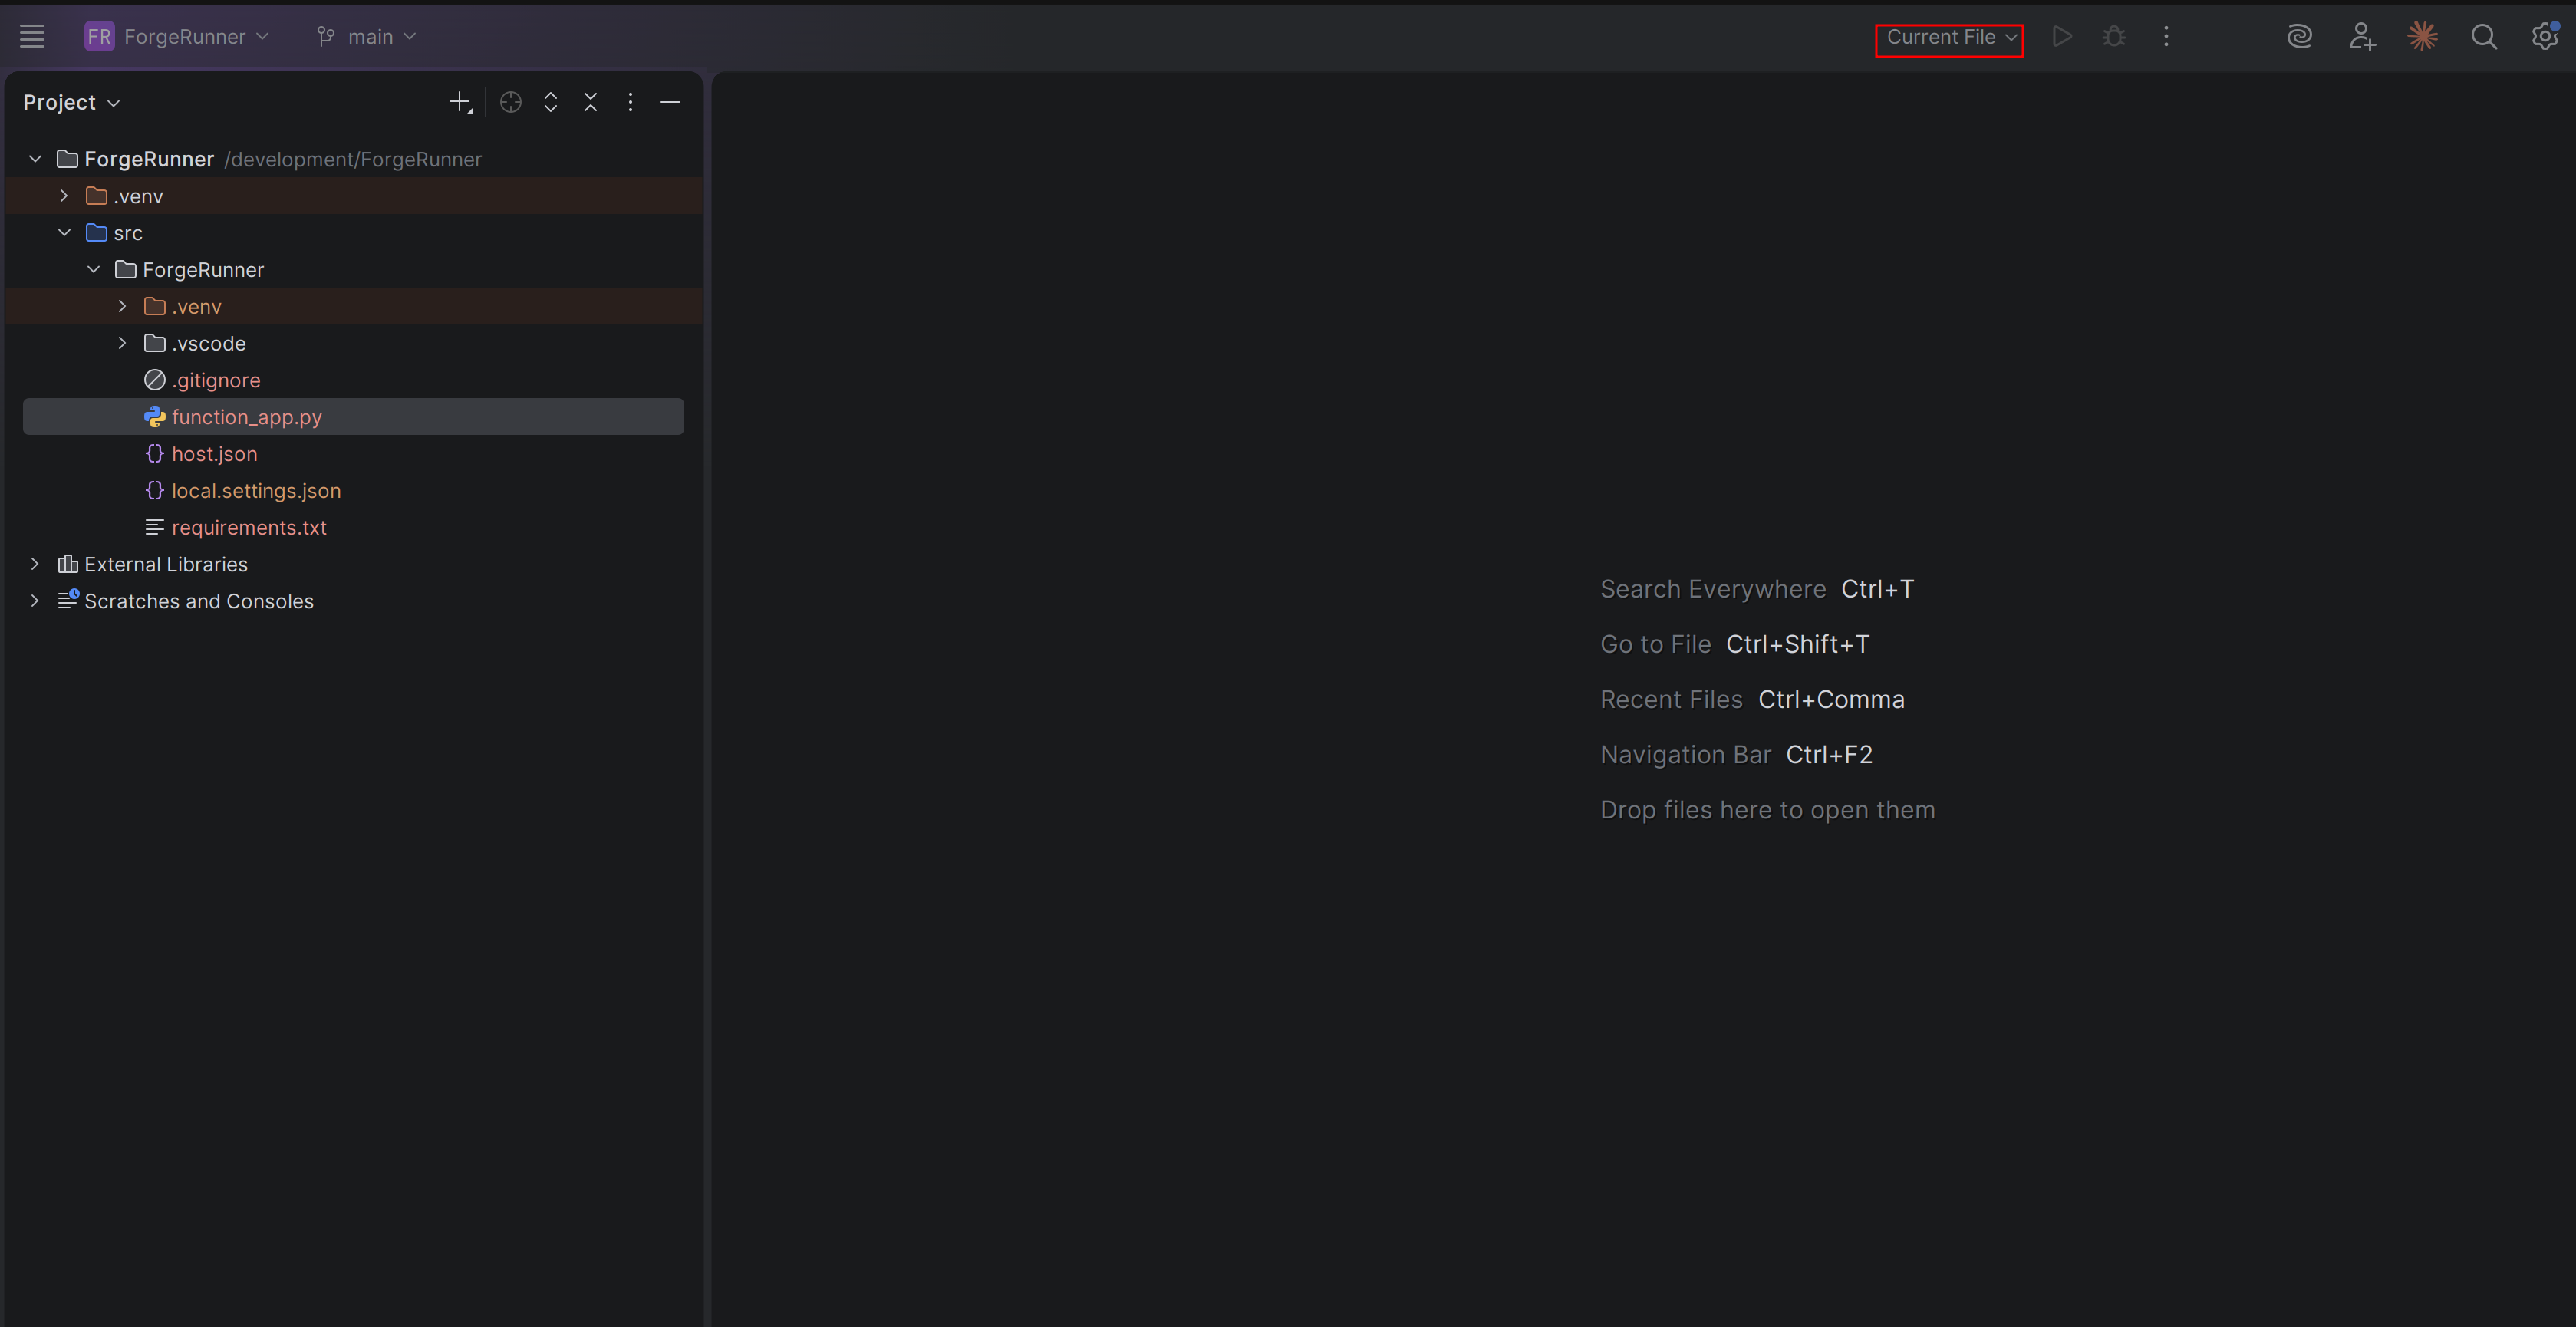Select requirements.txt file
The height and width of the screenshot is (1327, 2576).
tap(249, 527)
